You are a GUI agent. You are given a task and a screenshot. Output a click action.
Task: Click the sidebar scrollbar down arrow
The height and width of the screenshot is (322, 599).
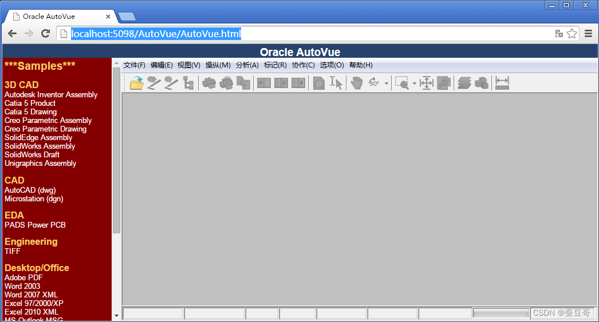(x=116, y=316)
